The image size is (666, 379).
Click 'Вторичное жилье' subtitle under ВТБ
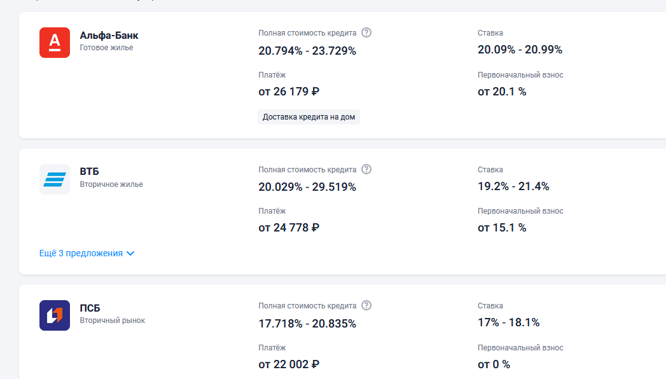(111, 184)
